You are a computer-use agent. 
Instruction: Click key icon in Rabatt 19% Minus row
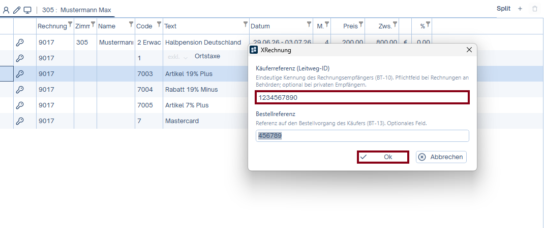click(x=20, y=90)
